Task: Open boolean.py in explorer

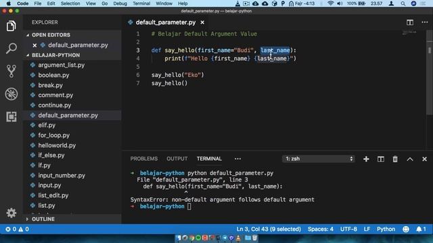Action: click(x=53, y=75)
